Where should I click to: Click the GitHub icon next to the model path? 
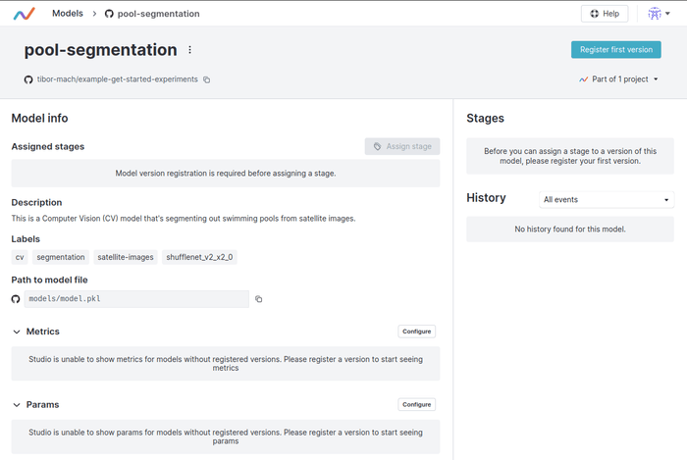pos(16,299)
